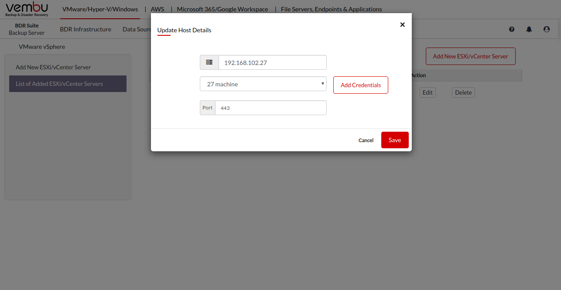Expand the 27 machine credentials dropdown
The image size is (561, 290).
pos(263,84)
